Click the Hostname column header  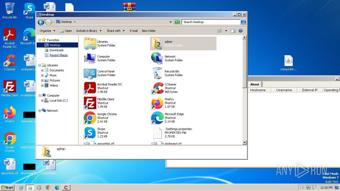(258, 90)
